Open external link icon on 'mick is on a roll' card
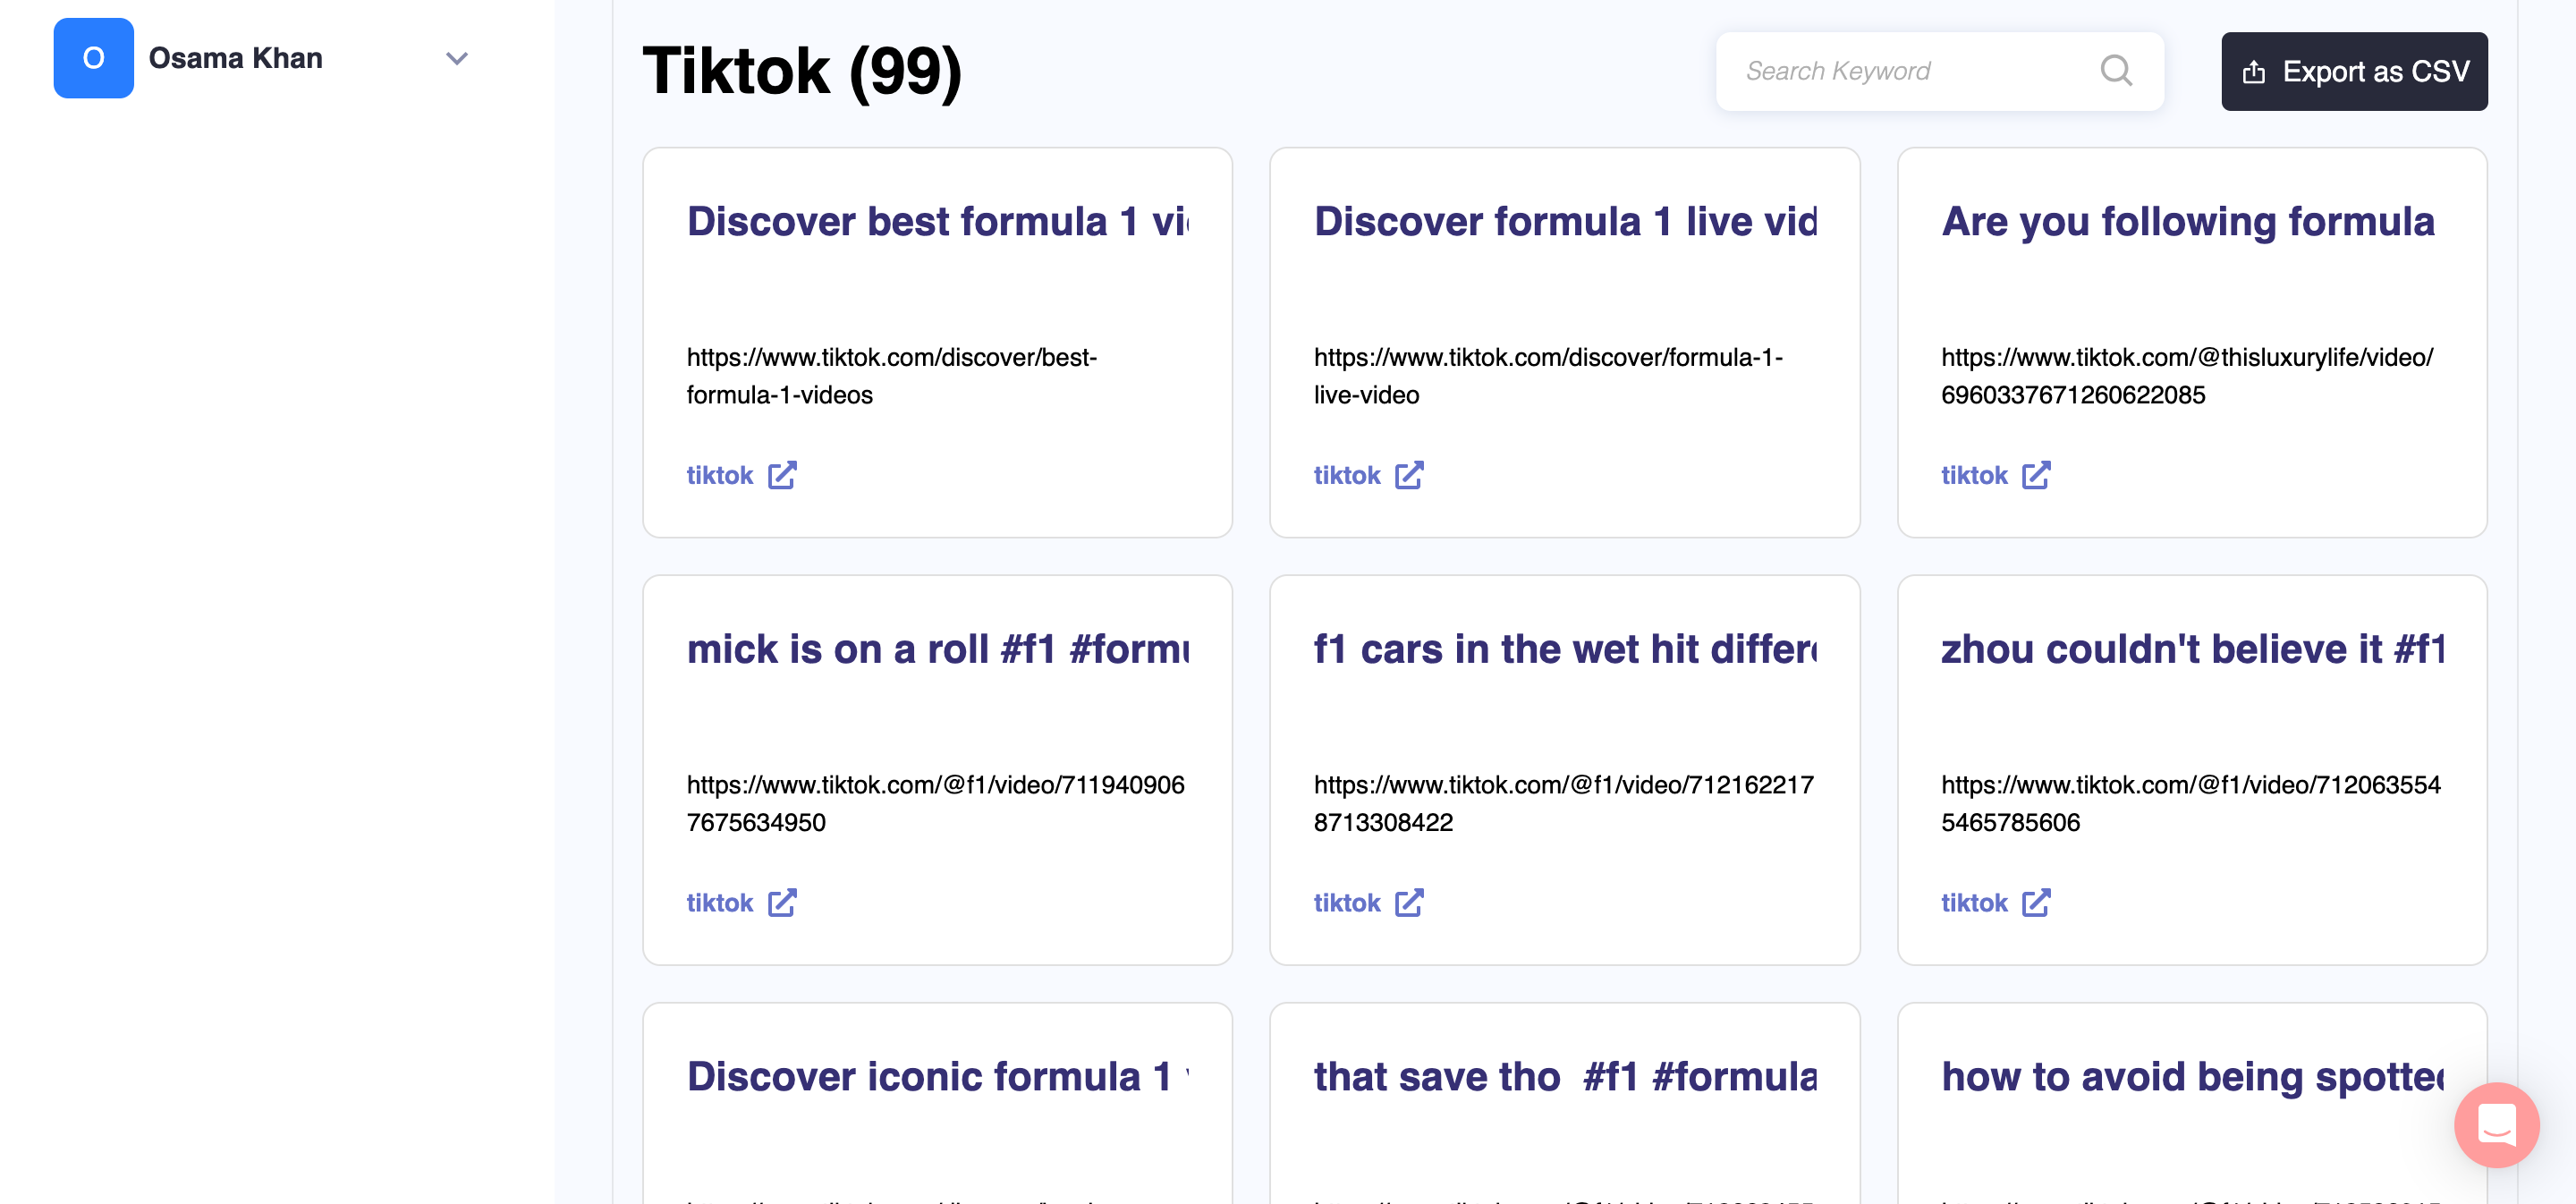 tap(782, 903)
